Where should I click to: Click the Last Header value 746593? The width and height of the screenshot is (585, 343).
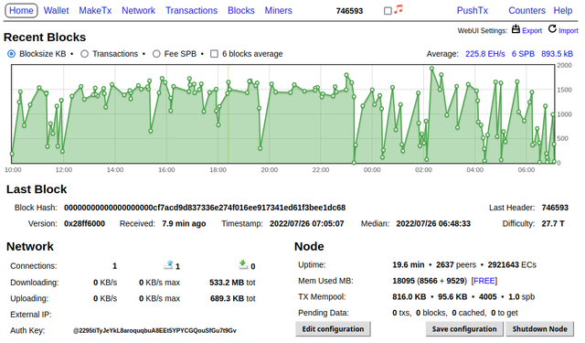coord(555,208)
